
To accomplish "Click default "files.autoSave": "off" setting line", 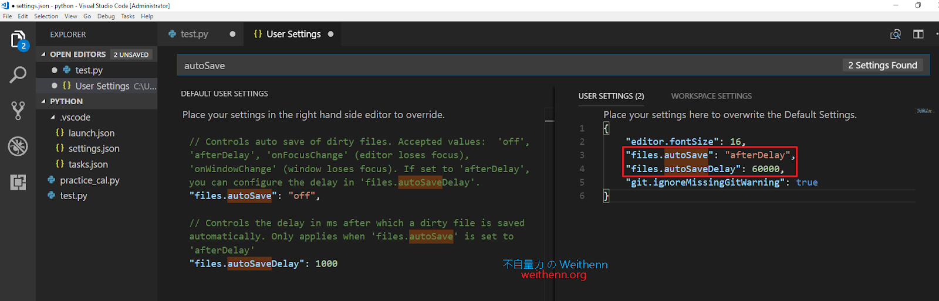I will click(x=255, y=196).
